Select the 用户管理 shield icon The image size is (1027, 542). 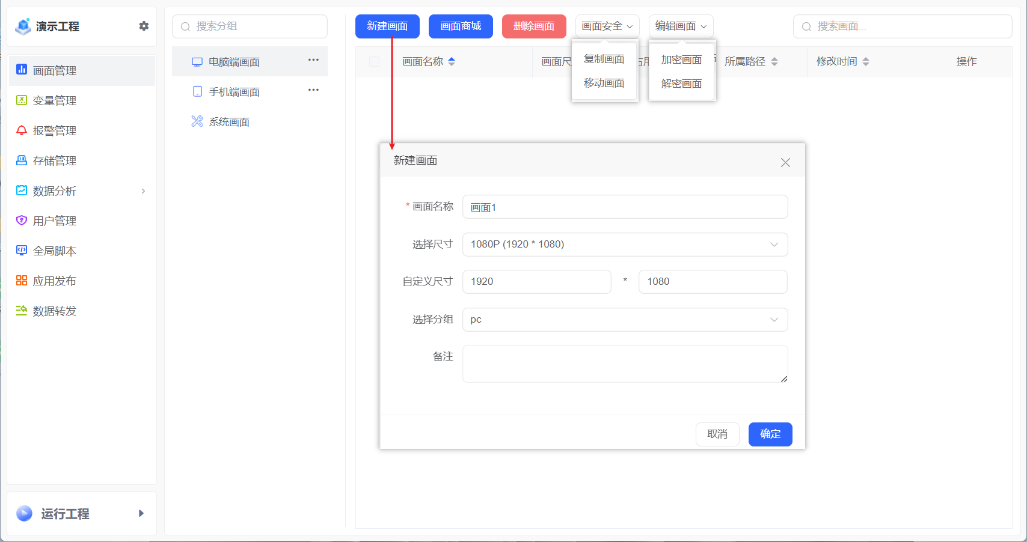[22, 221]
